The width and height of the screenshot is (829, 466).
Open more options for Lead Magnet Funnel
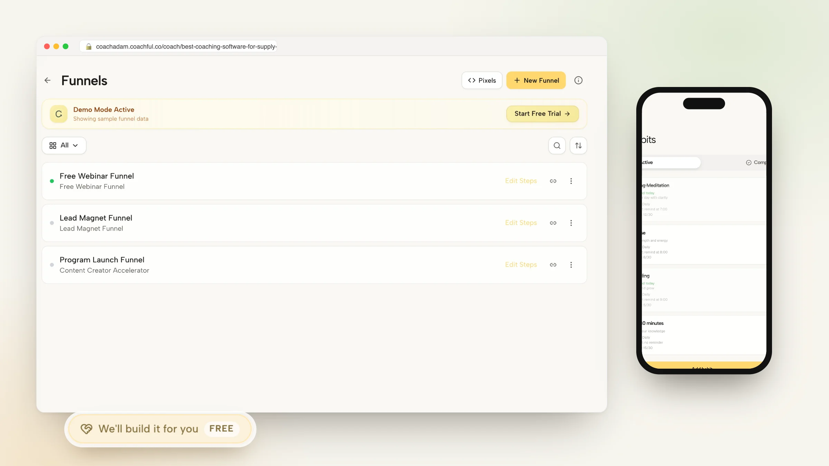(571, 223)
